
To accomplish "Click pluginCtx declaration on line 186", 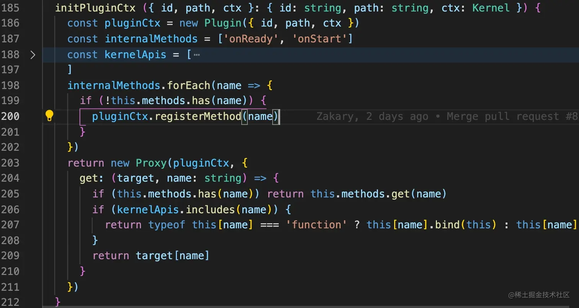I will (x=132, y=23).
